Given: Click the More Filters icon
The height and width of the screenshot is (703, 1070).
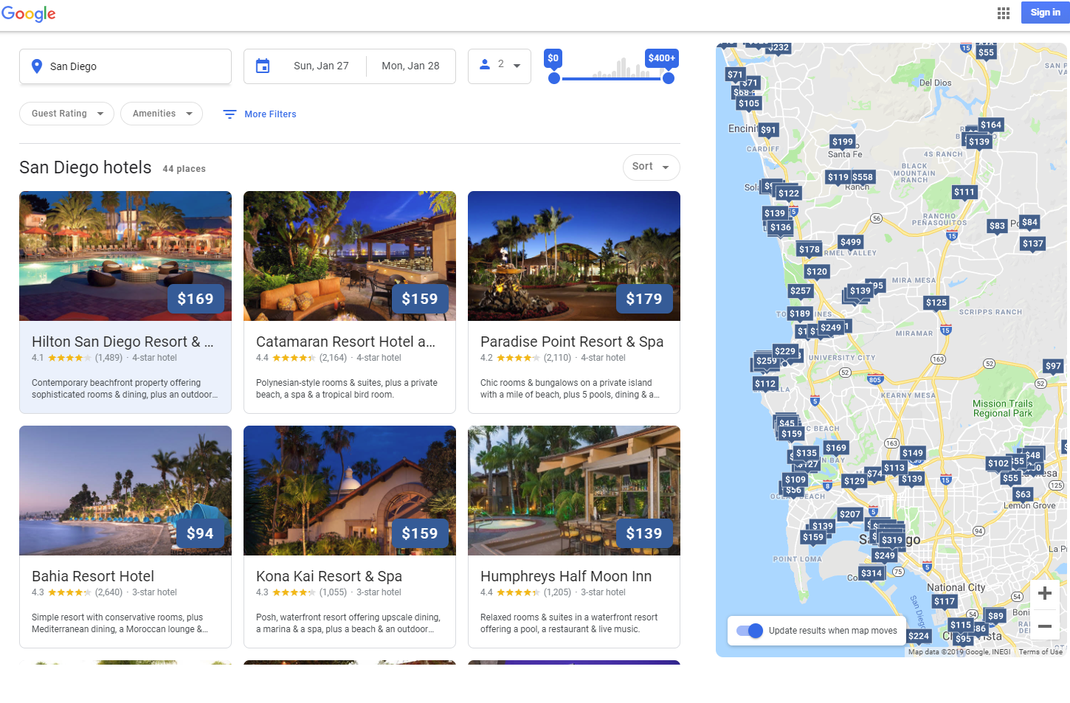Looking at the screenshot, I should click(x=229, y=114).
